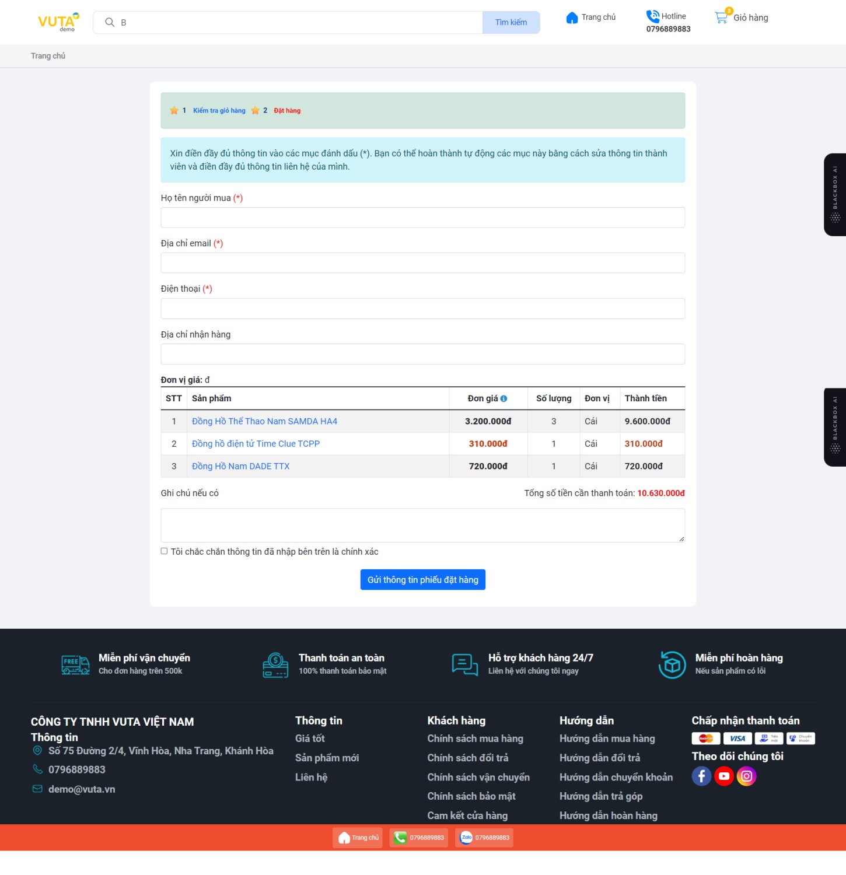Open Chính sách bảo mật footer link
846x875 pixels.
(471, 796)
